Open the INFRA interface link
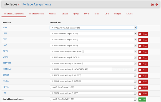Image resolution: width=161 pixels, height=102 pixels. 6,87
